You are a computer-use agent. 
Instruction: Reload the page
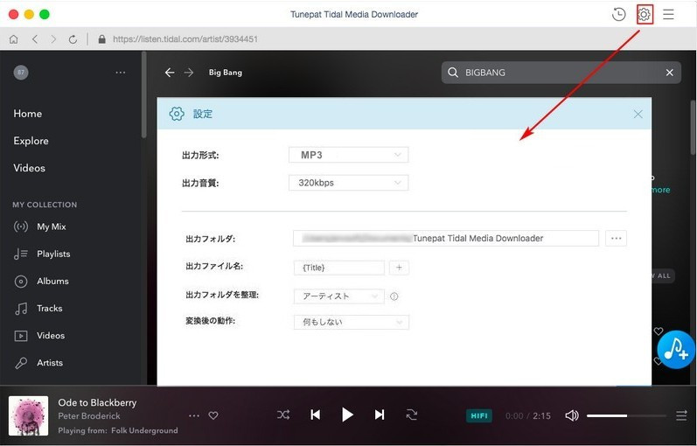tap(73, 39)
